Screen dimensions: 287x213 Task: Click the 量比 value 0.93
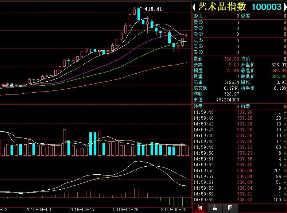coord(281,82)
